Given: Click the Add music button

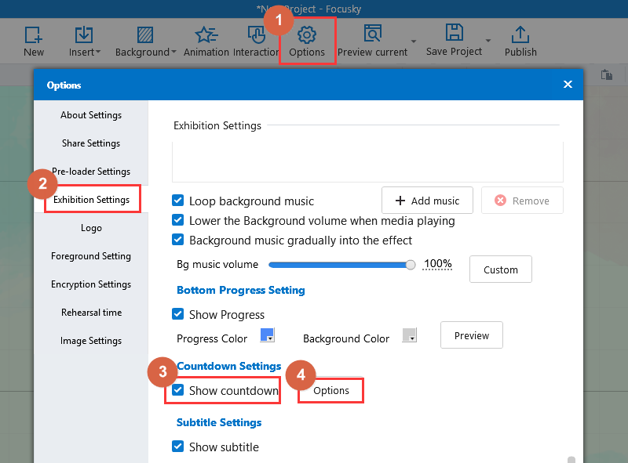Looking at the screenshot, I should point(427,201).
